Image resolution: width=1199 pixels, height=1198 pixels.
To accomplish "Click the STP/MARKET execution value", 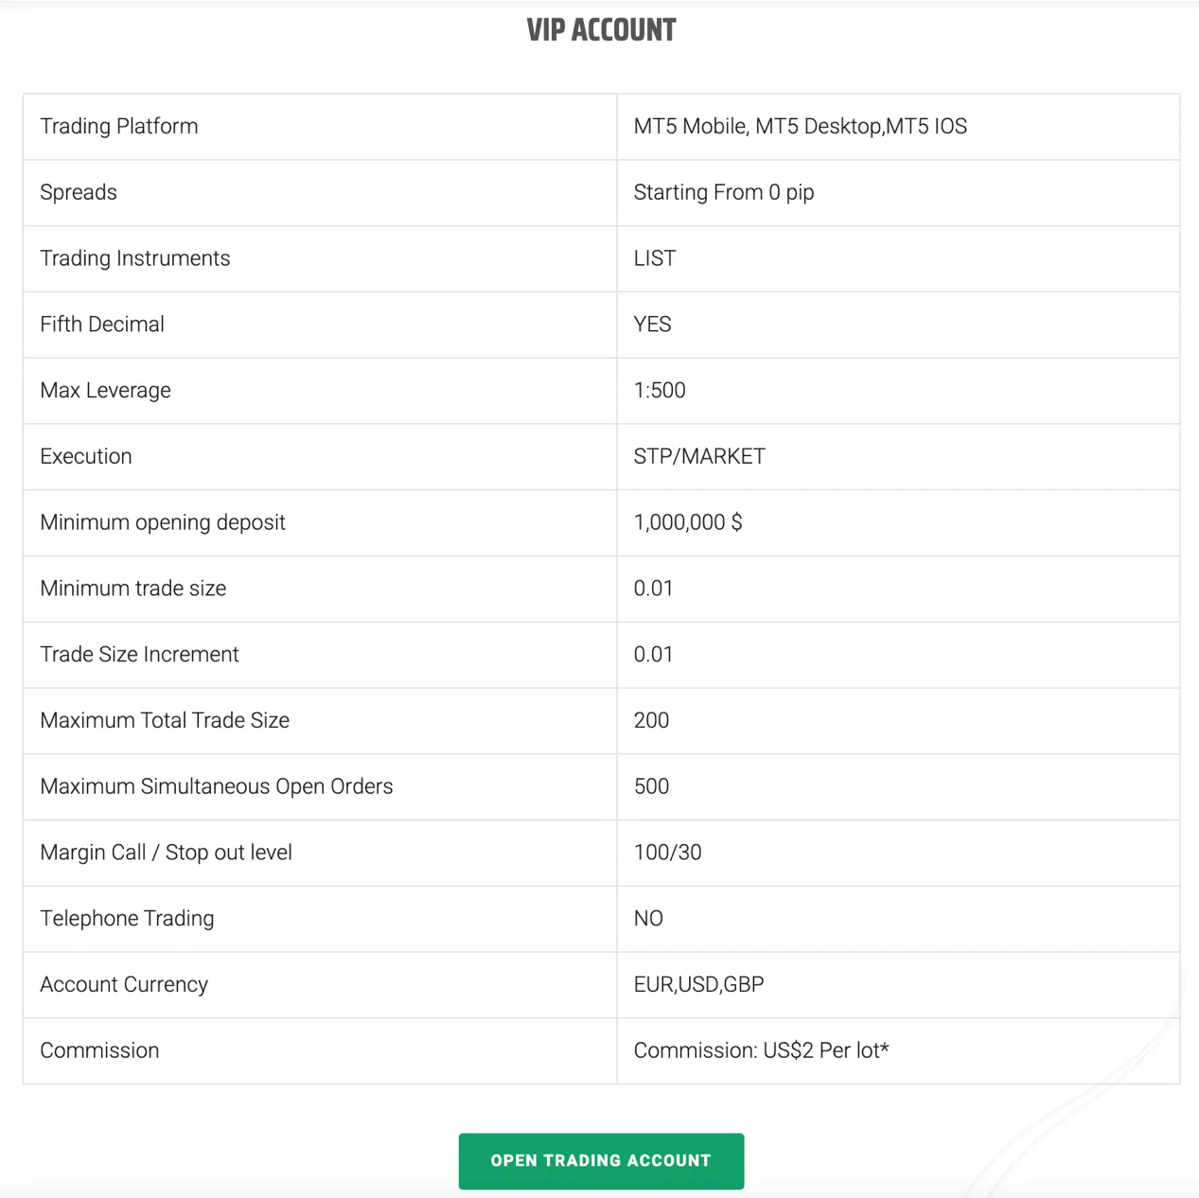I will pos(699,456).
